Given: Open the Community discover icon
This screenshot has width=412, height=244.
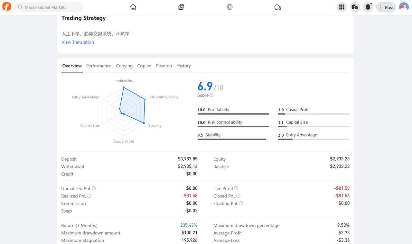Looking at the screenshot, I should point(229,7).
